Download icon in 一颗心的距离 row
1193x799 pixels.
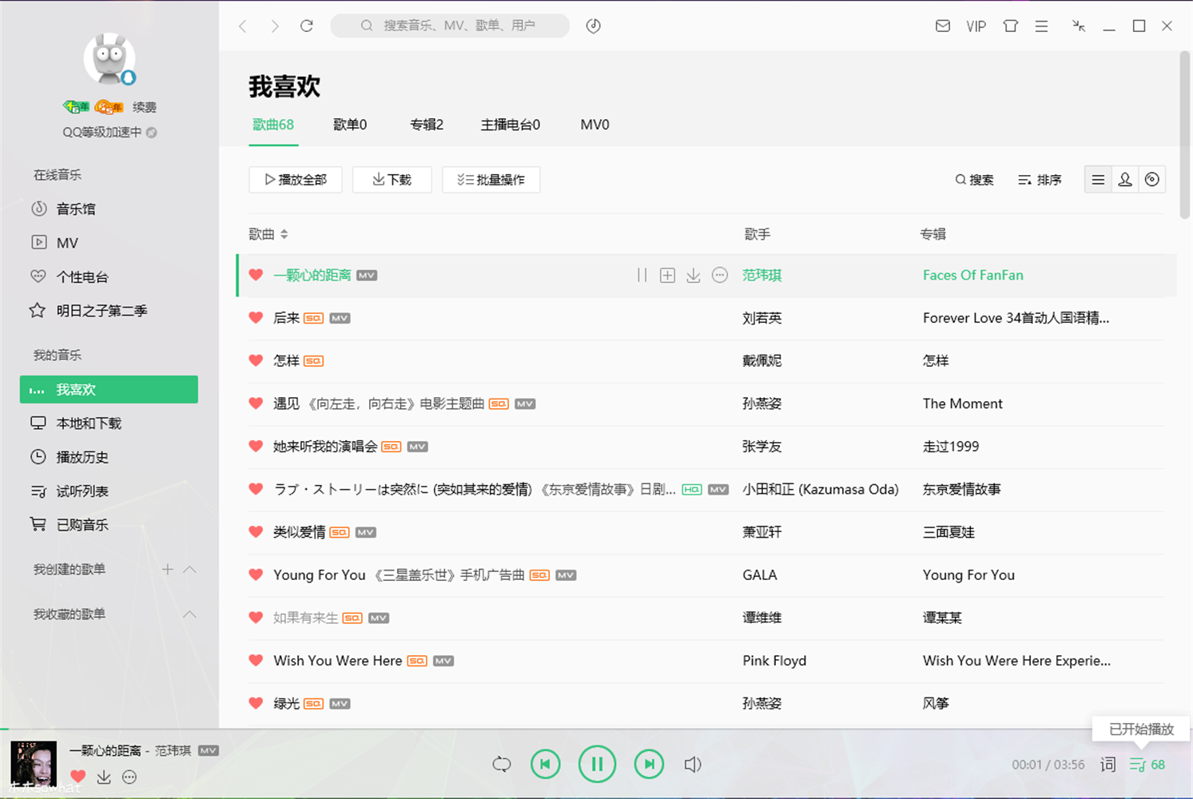pos(694,276)
